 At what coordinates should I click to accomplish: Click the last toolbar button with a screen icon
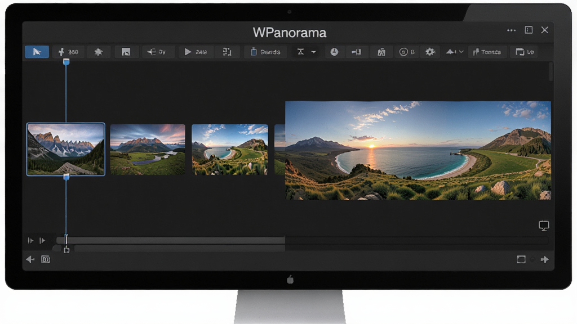[525, 52]
